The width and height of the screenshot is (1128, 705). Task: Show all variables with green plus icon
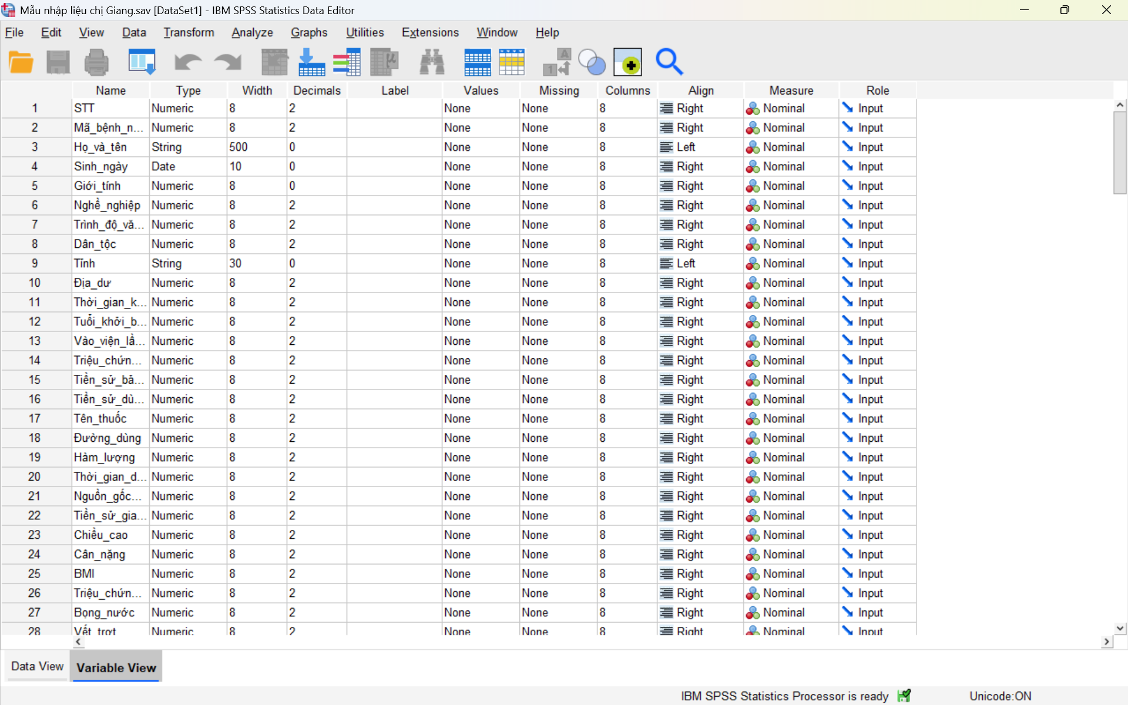pyautogui.click(x=628, y=62)
